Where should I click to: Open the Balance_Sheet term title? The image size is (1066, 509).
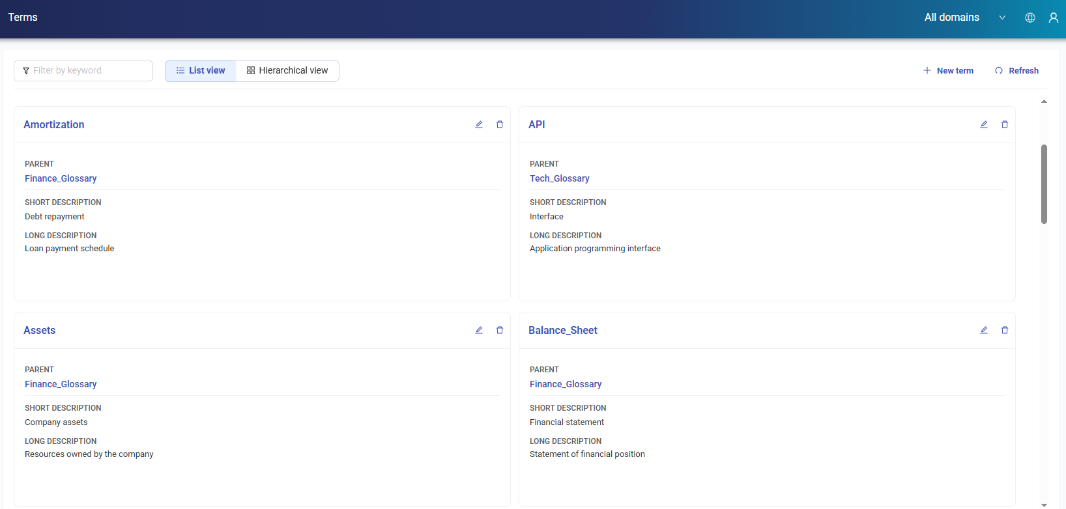point(562,330)
